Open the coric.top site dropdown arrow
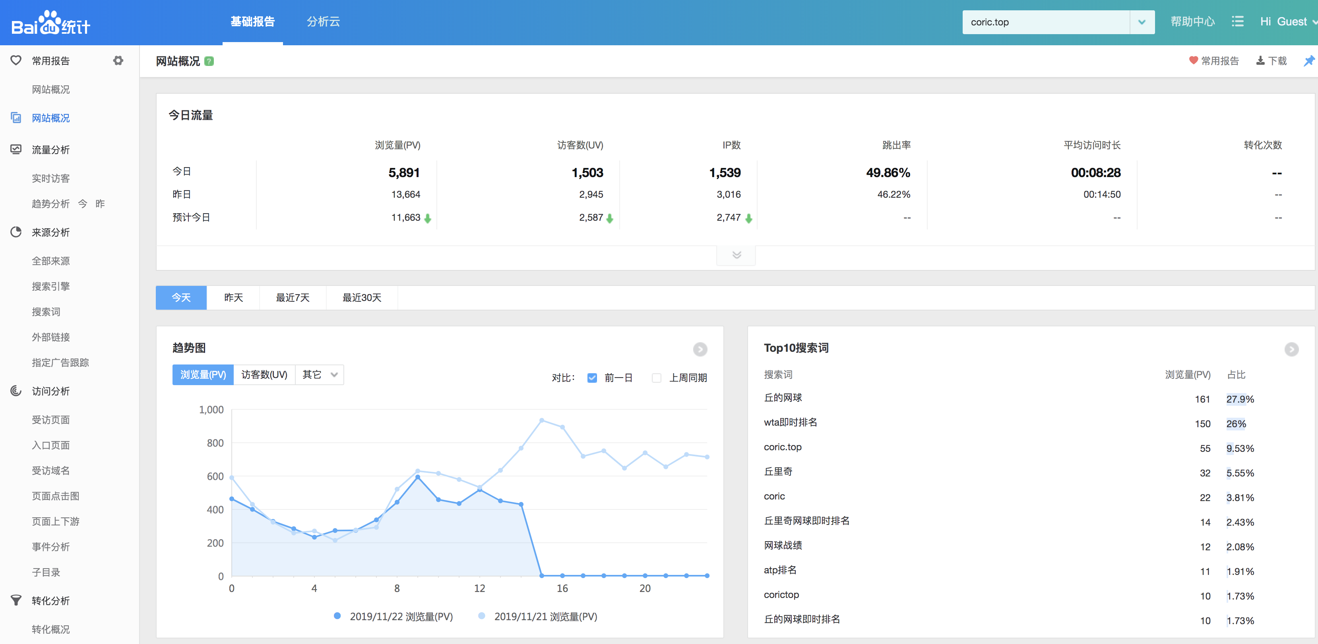This screenshot has height=644, width=1318. tap(1142, 22)
